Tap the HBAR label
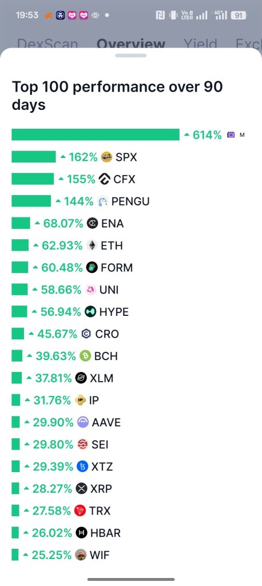The width and height of the screenshot is (262, 586). (105, 533)
